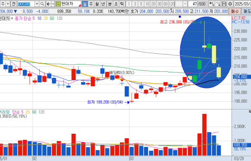Select the interval button labeled 5
The width and height of the screenshot is (251, 161).
141,4
